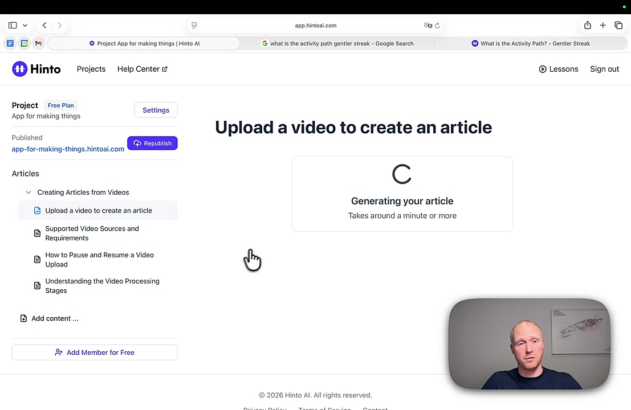Go back with the browser back arrow

point(44,26)
